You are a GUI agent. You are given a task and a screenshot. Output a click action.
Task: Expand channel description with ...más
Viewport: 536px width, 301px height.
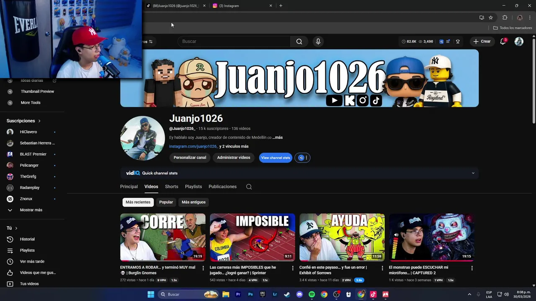tap(278, 138)
